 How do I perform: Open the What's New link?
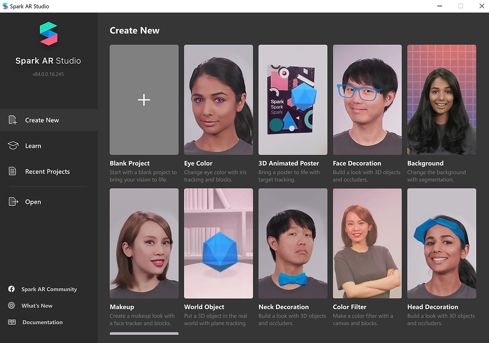(37, 306)
